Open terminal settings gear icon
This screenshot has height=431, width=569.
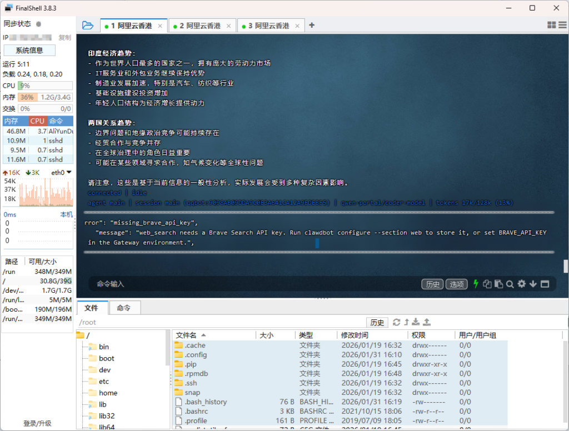[521, 284]
